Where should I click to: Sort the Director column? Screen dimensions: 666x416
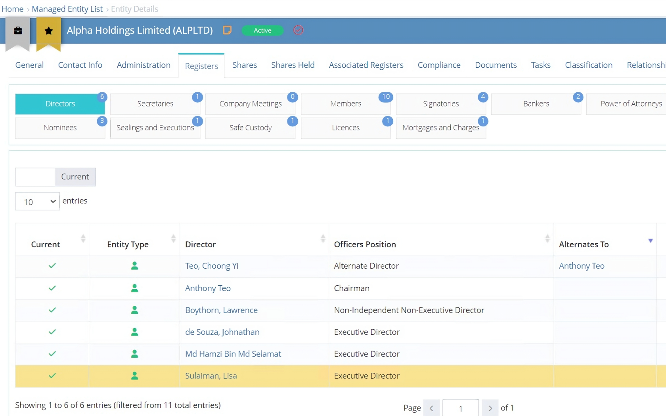point(323,239)
